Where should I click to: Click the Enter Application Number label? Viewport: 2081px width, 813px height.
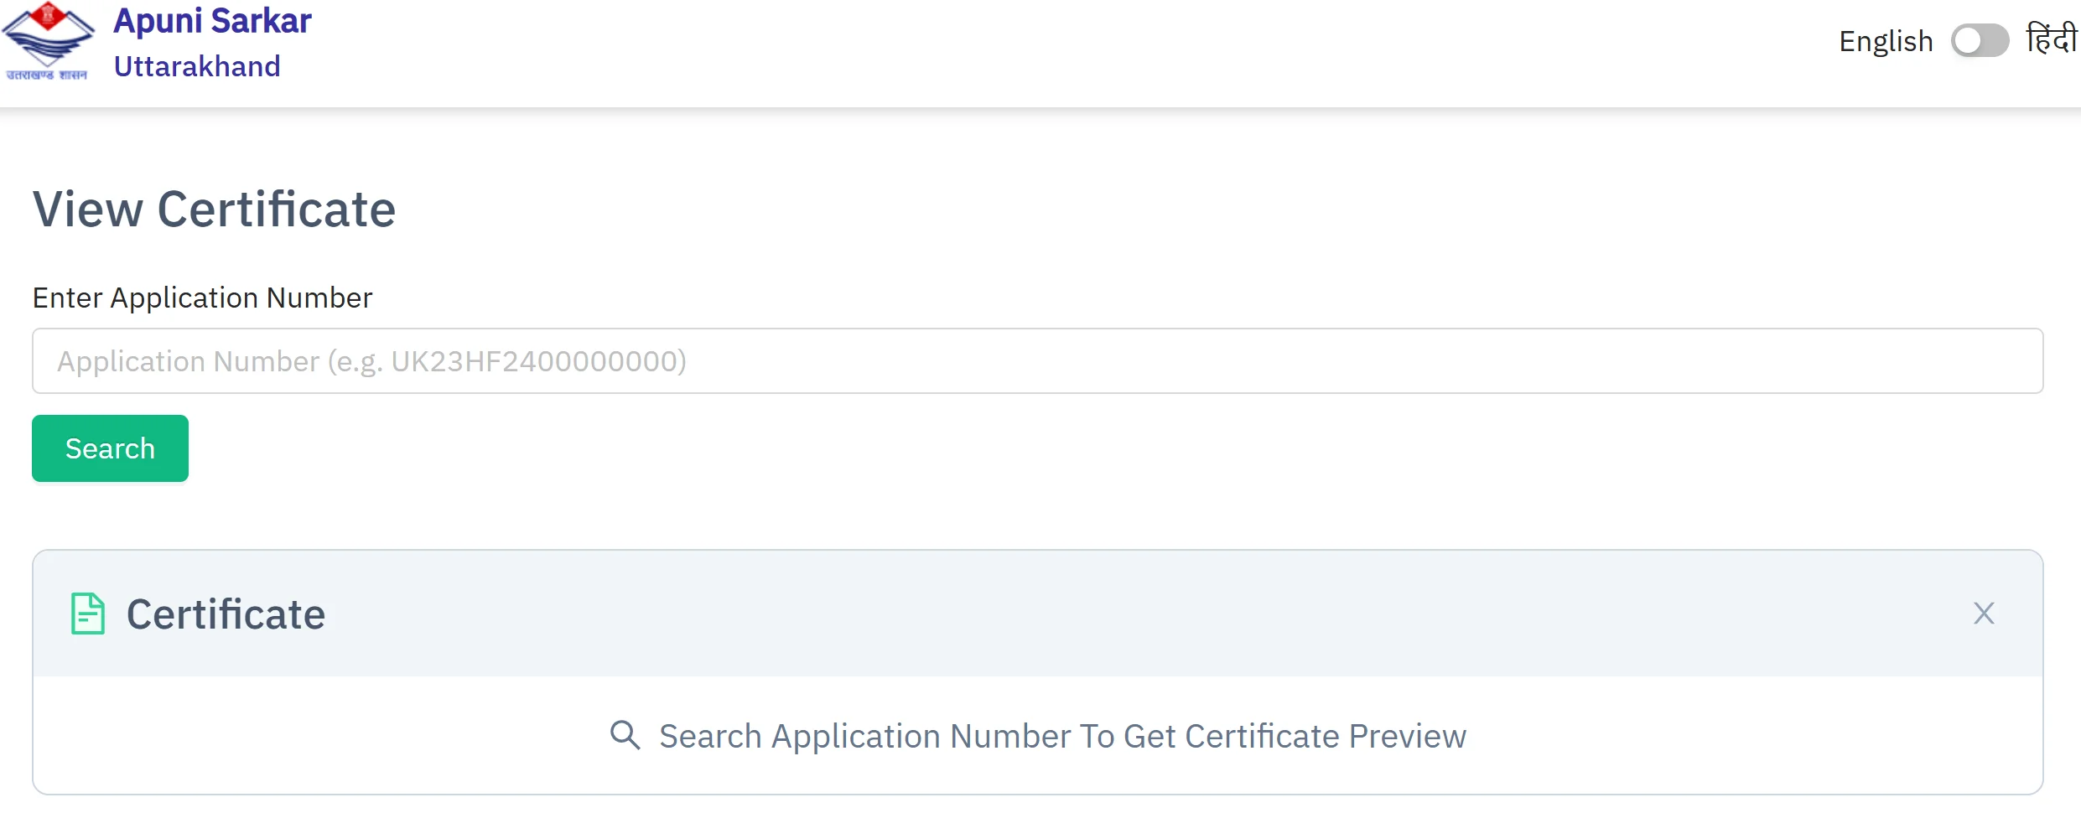[x=202, y=298]
